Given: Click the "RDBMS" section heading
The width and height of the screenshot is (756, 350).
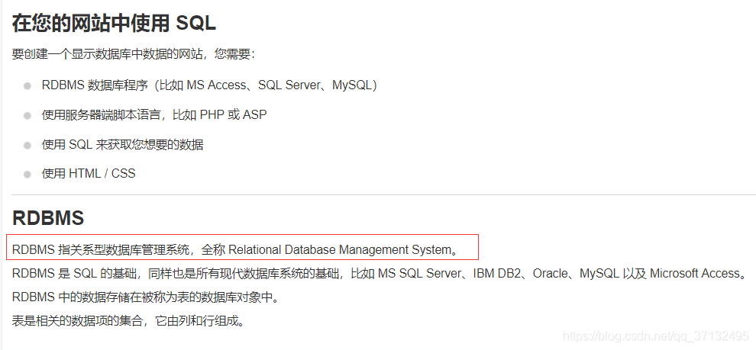Looking at the screenshot, I should click(48, 218).
